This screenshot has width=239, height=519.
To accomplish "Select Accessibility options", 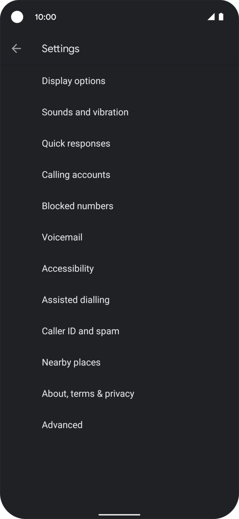I will (x=68, y=268).
